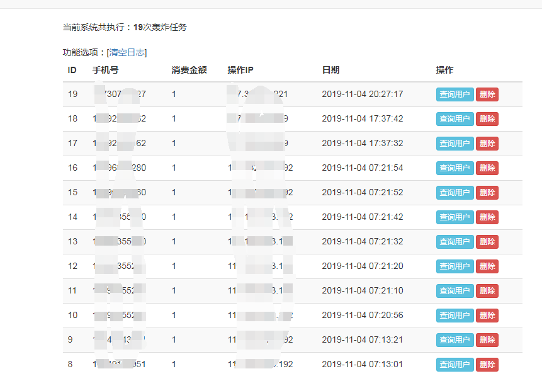Select date 2019-11-04 07:21:10
The height and width of the screenshot is (376, 542).
[362, 290]
